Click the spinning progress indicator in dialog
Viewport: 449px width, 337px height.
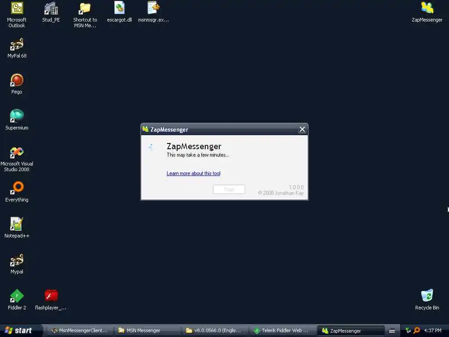click(151, 147)
